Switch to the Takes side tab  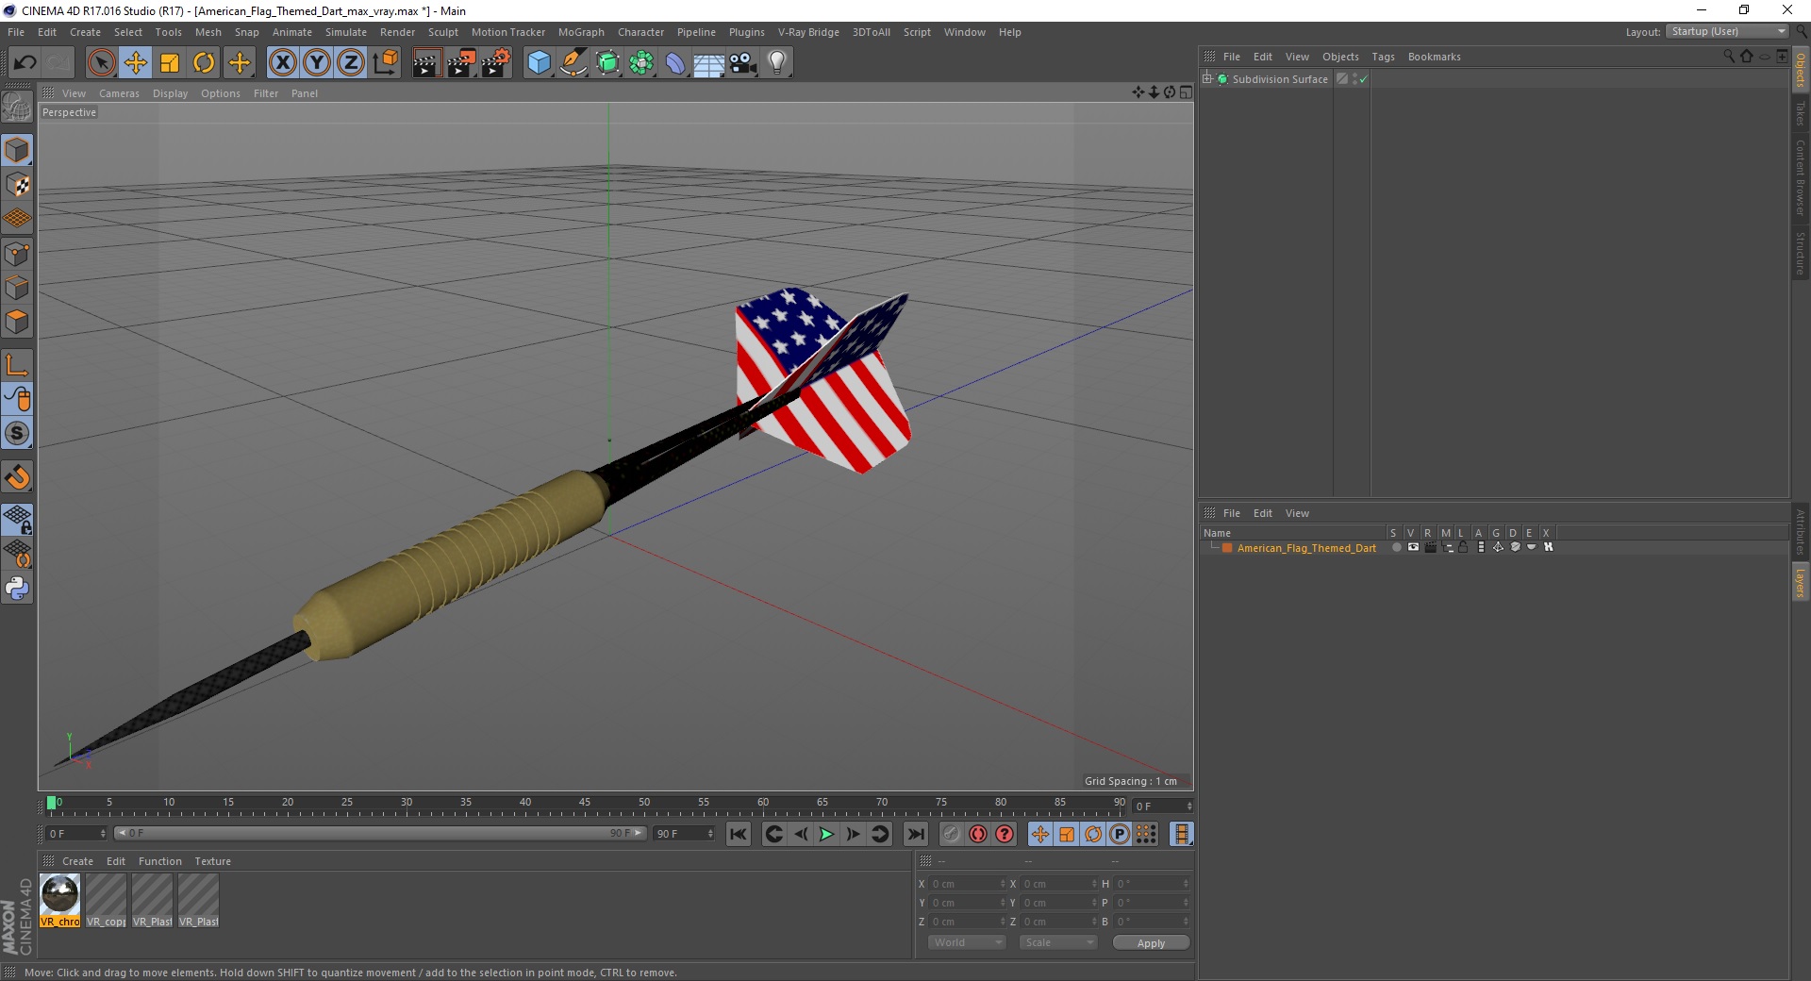click(x=1801, y=113)
